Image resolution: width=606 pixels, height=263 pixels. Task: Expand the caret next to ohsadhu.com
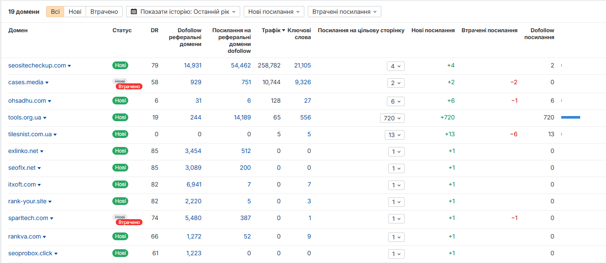(49, 101)
